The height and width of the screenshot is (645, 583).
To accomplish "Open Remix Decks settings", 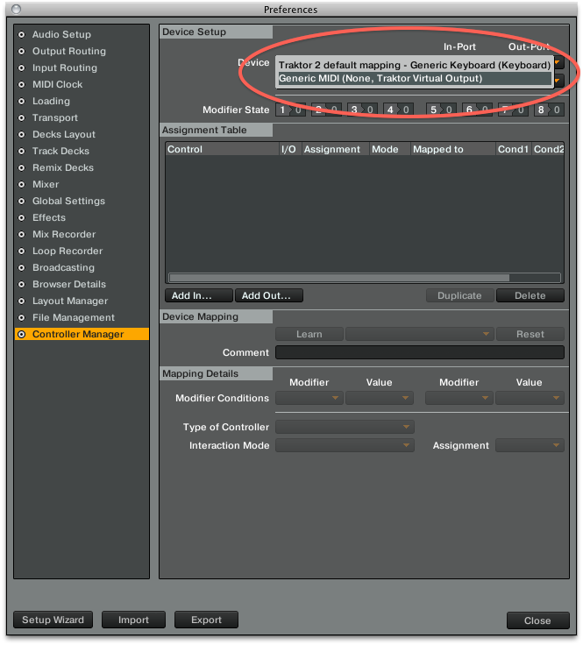I will [x=82, y=168].
